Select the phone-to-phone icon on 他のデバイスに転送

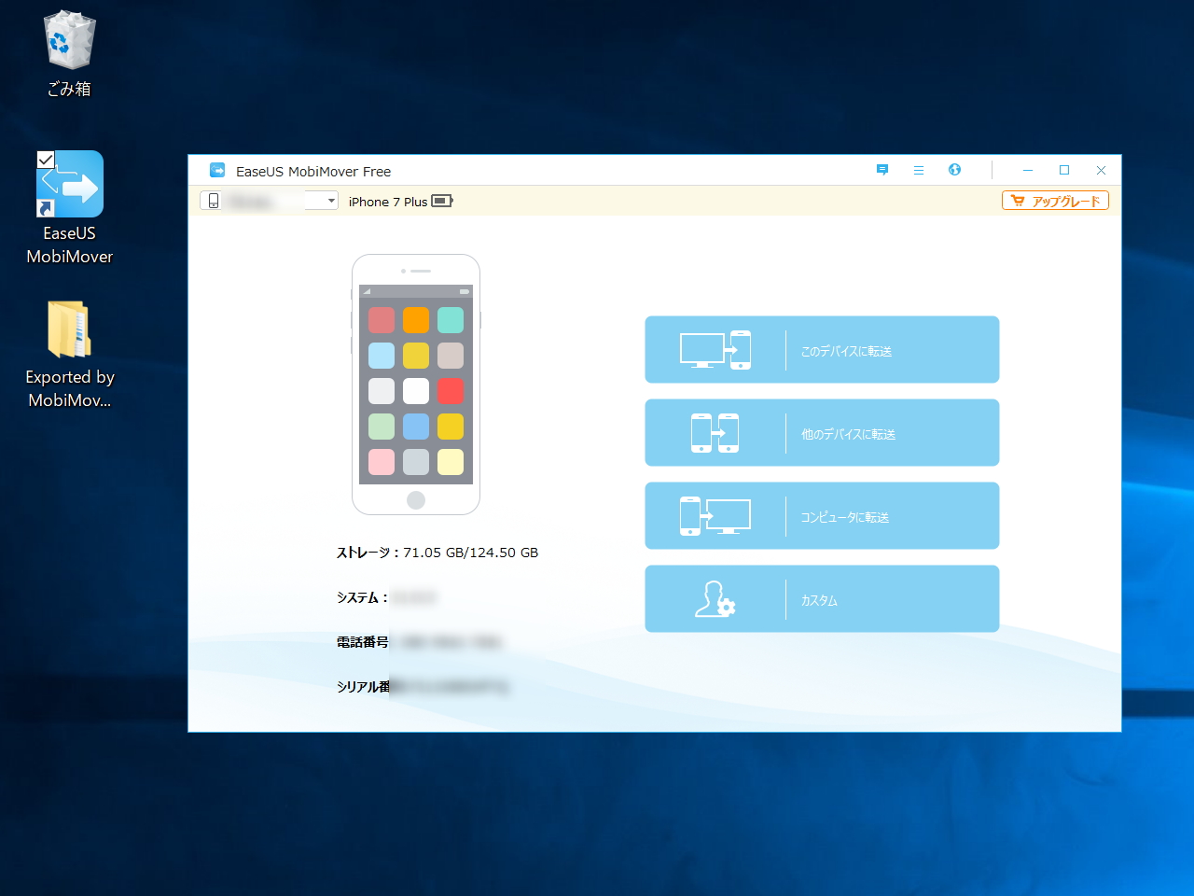coord(715,432)
